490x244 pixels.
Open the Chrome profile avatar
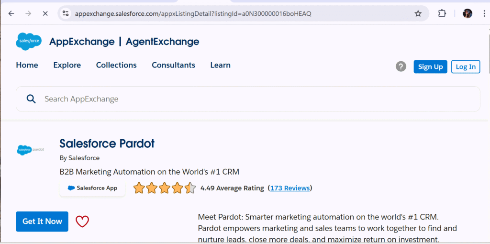[467, 13]
